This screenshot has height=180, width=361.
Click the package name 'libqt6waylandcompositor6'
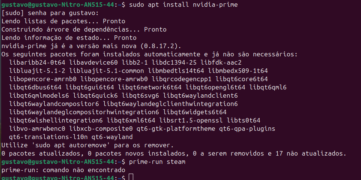54,104
